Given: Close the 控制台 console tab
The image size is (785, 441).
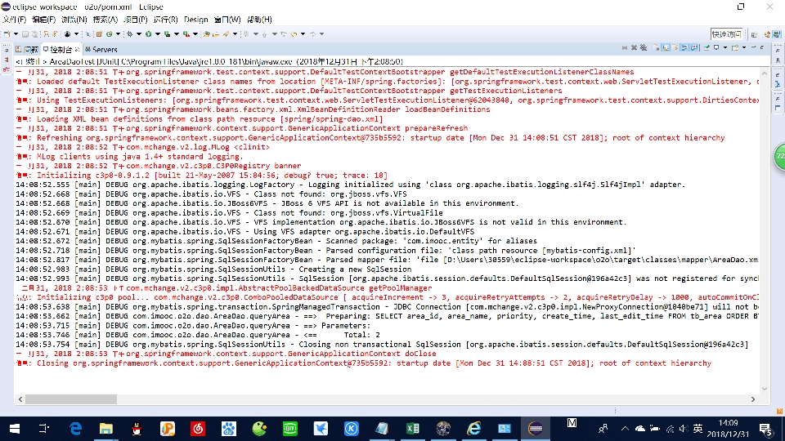Looking at the screenshot, I should tap(77, 49).
